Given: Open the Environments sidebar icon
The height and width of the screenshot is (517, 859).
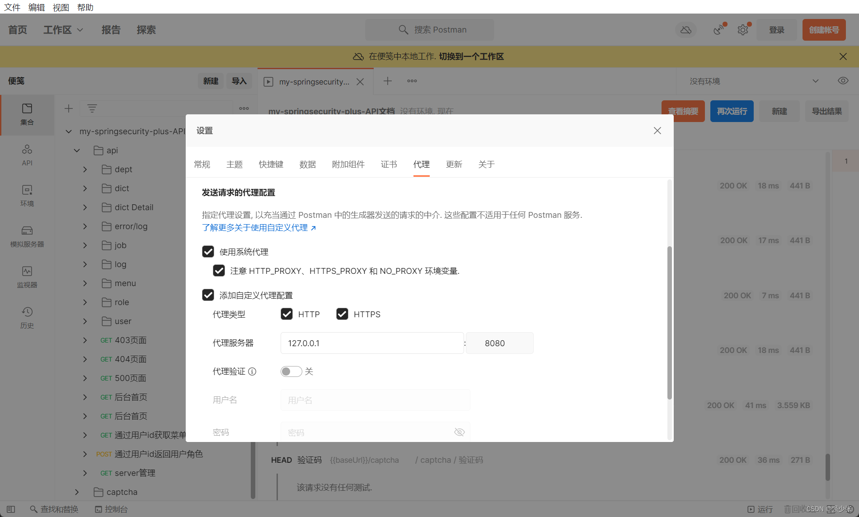Looking at the screenshot, I should [27, 196].
